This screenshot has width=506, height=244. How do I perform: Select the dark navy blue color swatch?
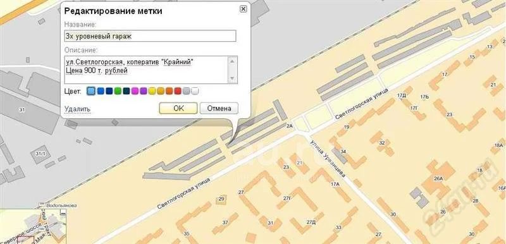[109, 91]
